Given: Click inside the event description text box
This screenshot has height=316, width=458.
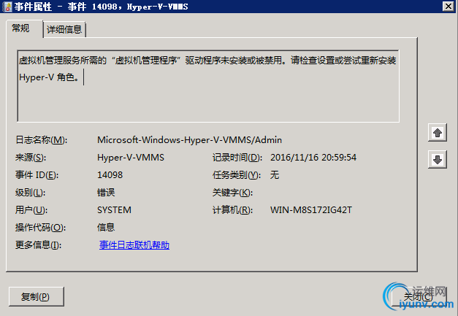Looking at the screenshot, I should tap(208, 86).
